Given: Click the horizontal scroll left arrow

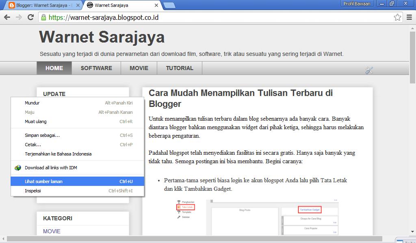Looking at the screenshot, I should pos(3,239).
